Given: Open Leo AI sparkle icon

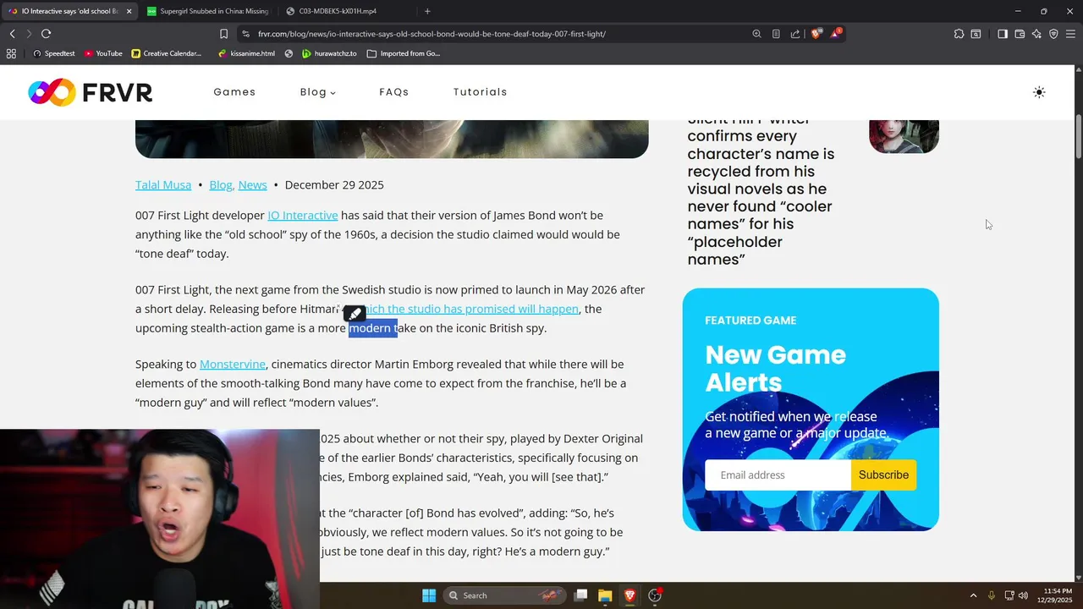Looking at the screenshot, I should [1036, 34].
